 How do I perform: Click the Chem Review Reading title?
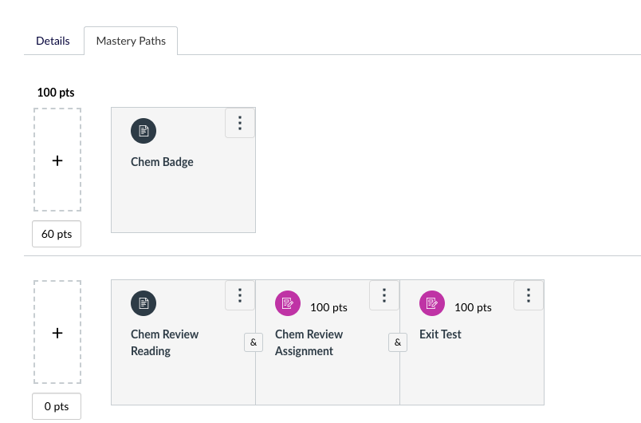164,342
